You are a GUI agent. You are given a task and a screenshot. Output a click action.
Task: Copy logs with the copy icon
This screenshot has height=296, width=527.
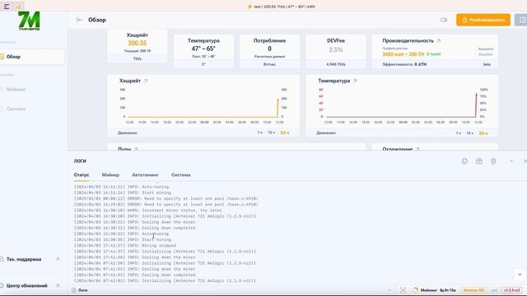pos(464,161)
